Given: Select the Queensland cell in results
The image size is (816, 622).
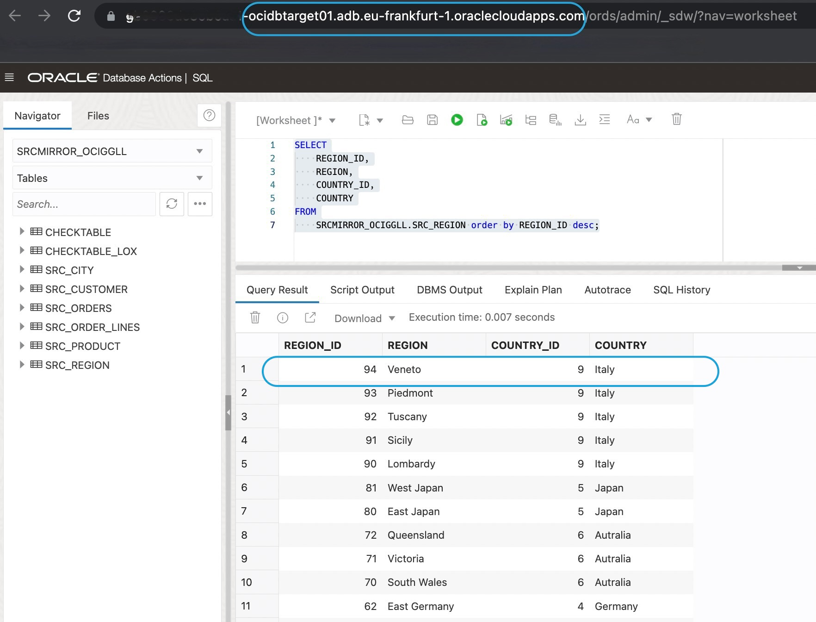Looking at the screenshot, I should 434,535.
